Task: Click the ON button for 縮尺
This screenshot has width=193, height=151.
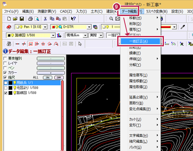Action: 47,77
